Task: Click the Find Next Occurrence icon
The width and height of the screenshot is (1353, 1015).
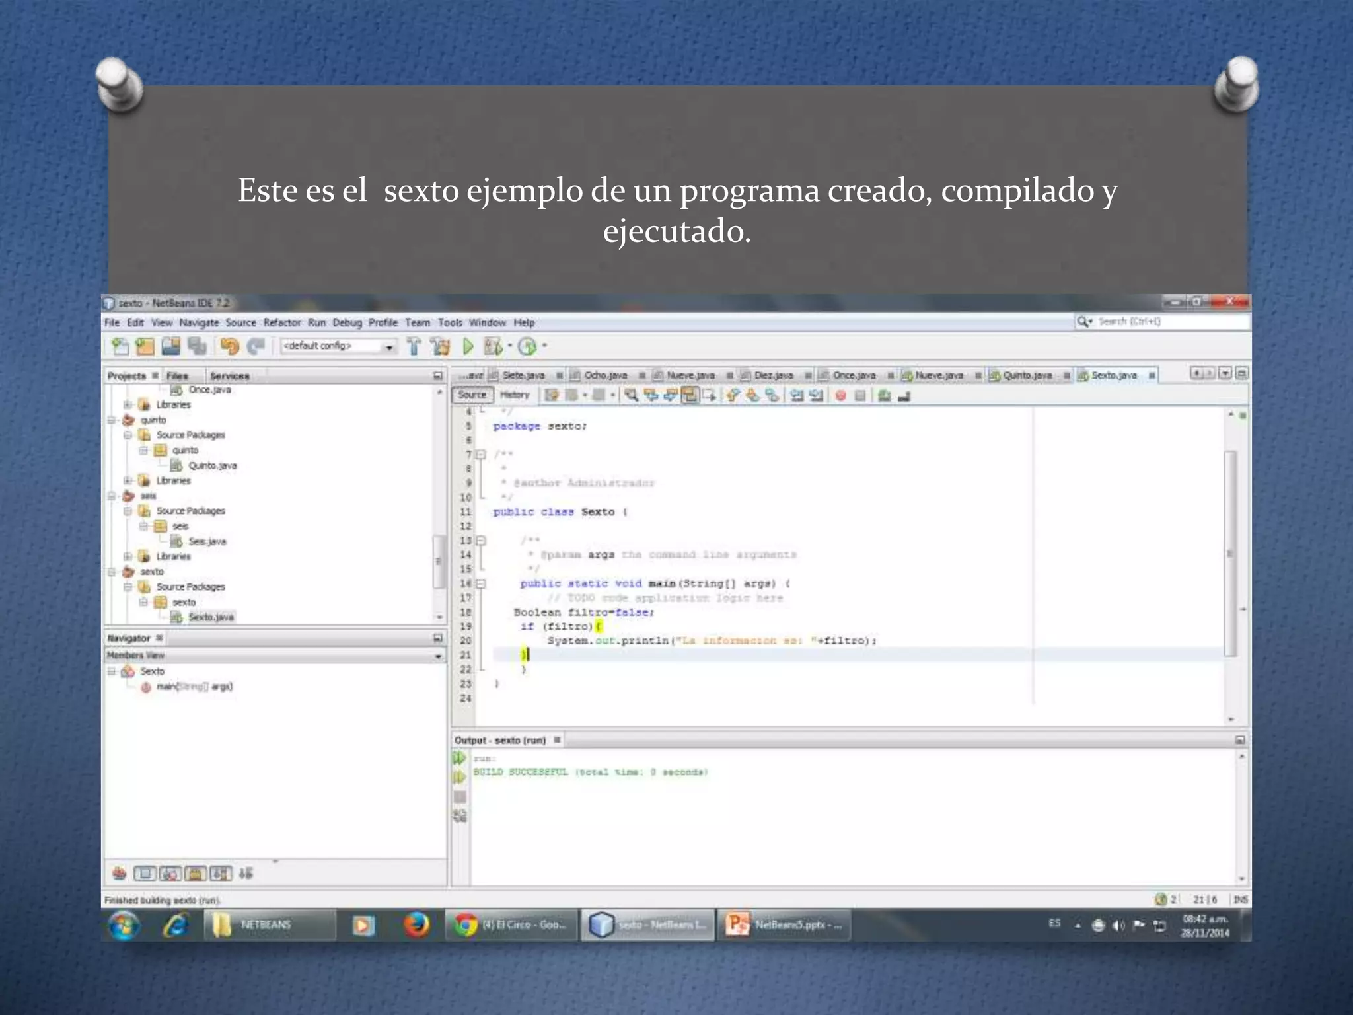Action: click(x=671, y=395)
